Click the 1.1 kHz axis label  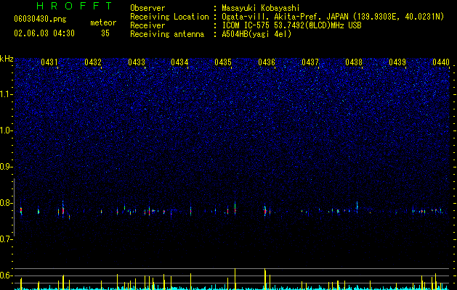pos(6,94)
